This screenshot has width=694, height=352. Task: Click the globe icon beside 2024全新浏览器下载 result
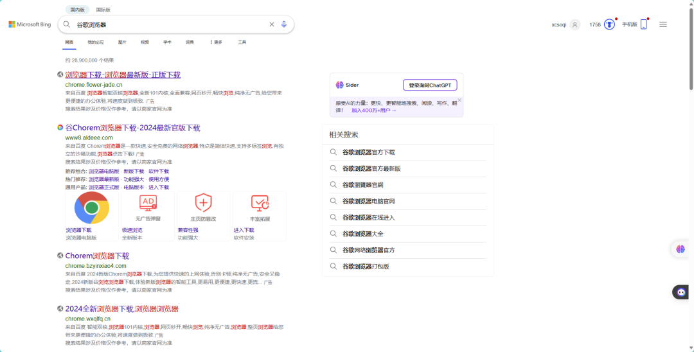click(x=60, y=309)
